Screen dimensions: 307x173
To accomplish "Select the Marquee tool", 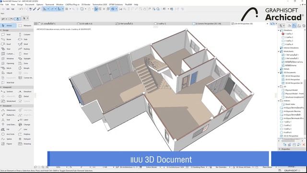I will (25, 25).
